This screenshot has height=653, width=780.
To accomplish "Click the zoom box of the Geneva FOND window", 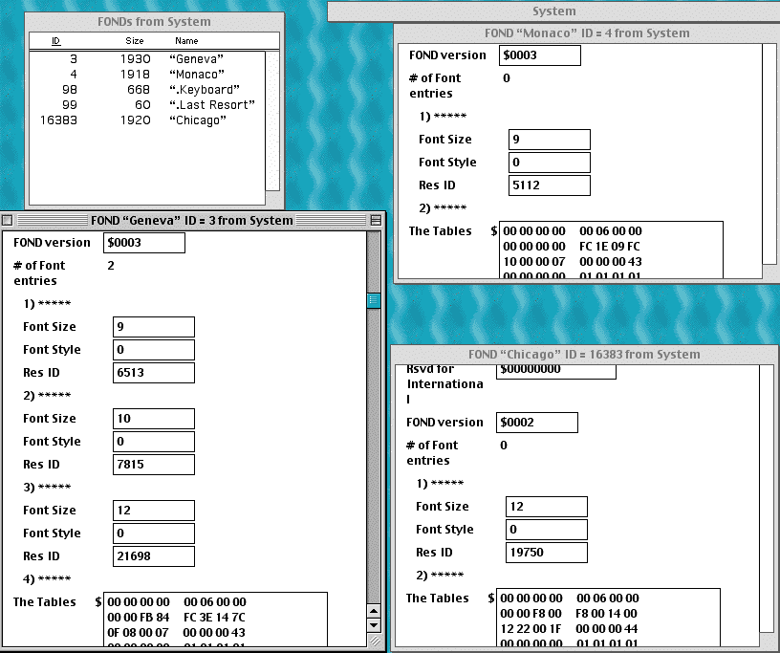I will 376,220.
